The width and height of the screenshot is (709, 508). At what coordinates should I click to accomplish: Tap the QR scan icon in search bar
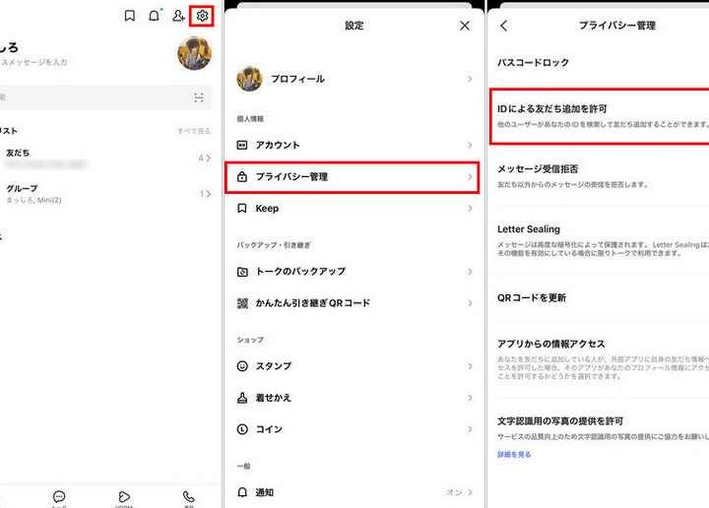199,97
